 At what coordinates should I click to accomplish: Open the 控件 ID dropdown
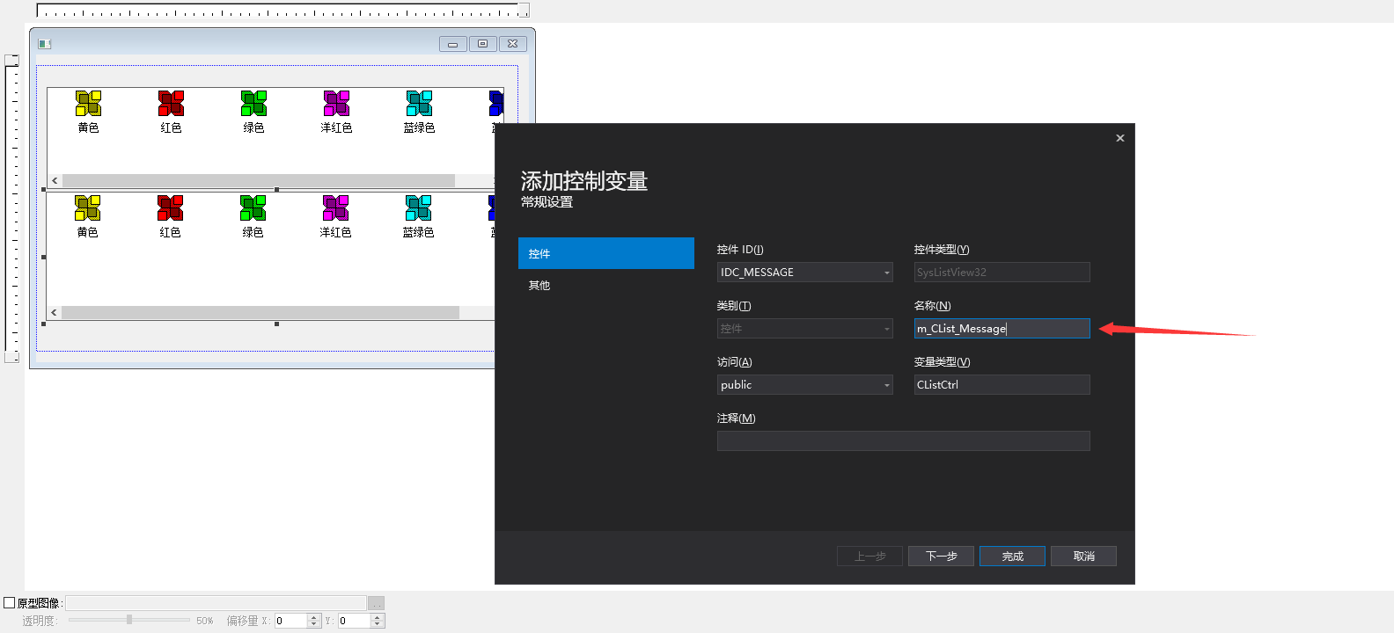click(x=886, y=273)
